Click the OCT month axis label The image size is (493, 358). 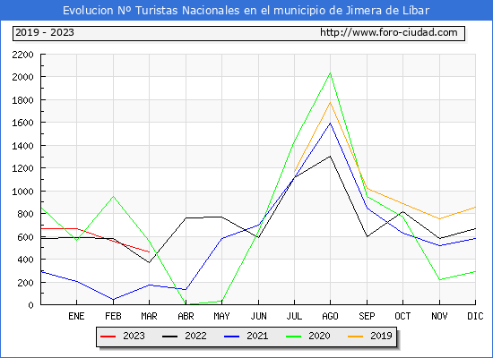point(402,316)
